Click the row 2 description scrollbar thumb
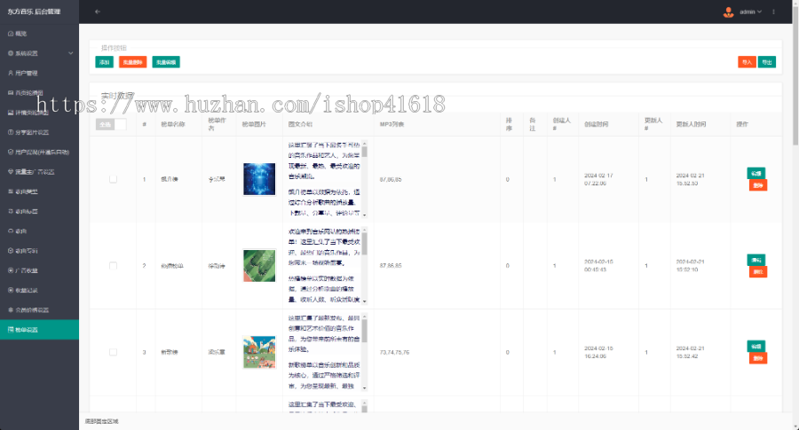 364,243
